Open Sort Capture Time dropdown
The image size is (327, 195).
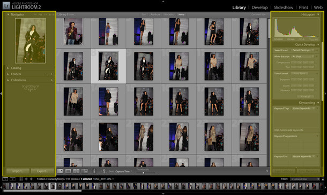point(124,171)
